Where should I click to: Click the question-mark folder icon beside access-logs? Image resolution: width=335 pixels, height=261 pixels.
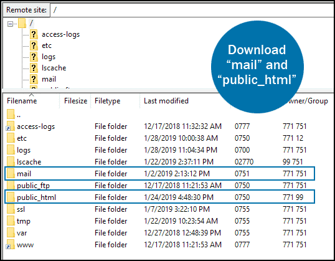click(x=34, y=34)
